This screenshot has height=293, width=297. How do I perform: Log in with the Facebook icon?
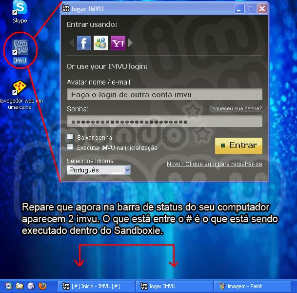(x=84, y=43)
